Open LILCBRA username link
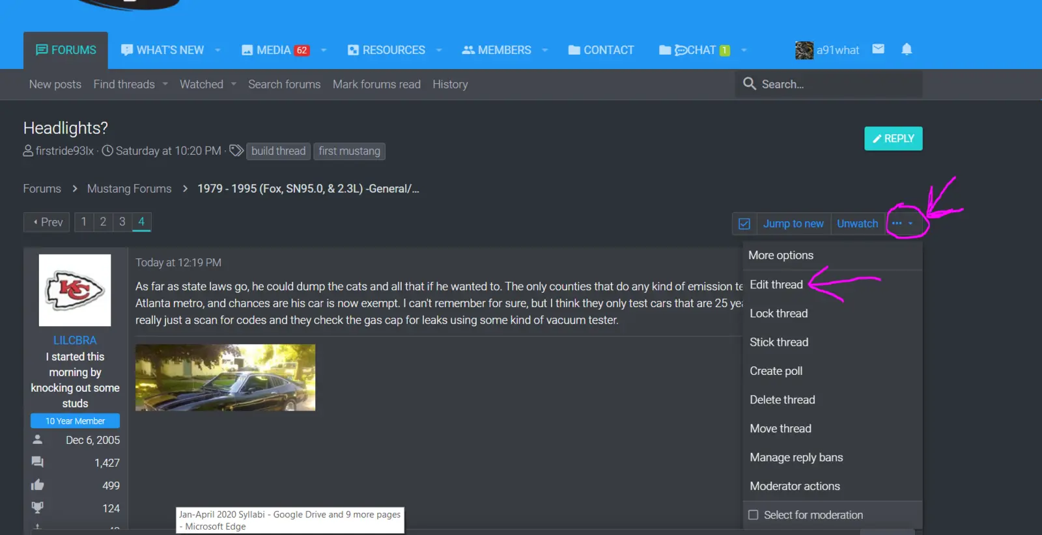Viewport: 1042px width, 535px height. (75, 340)
